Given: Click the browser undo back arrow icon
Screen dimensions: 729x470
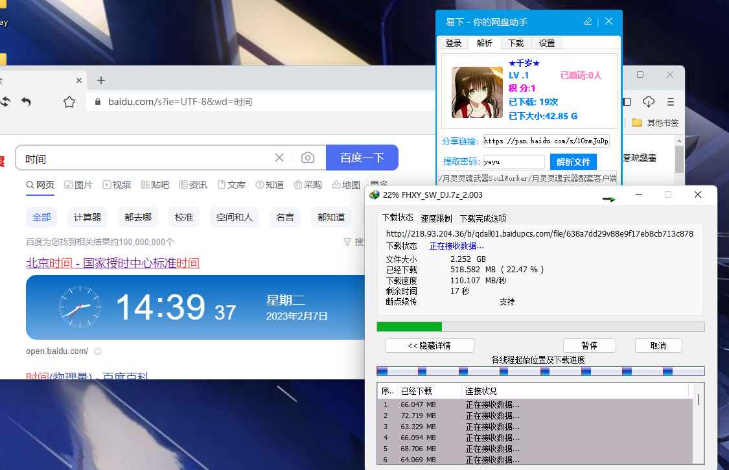Looking at the screenshot, I should tap(26, 101).
